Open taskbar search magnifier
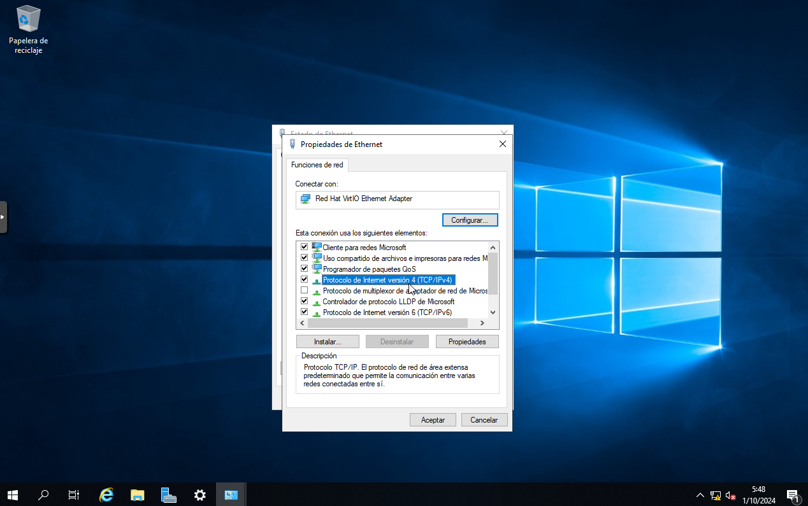The image size is (808, 506). pyautogui.click(x=43, y=495)
